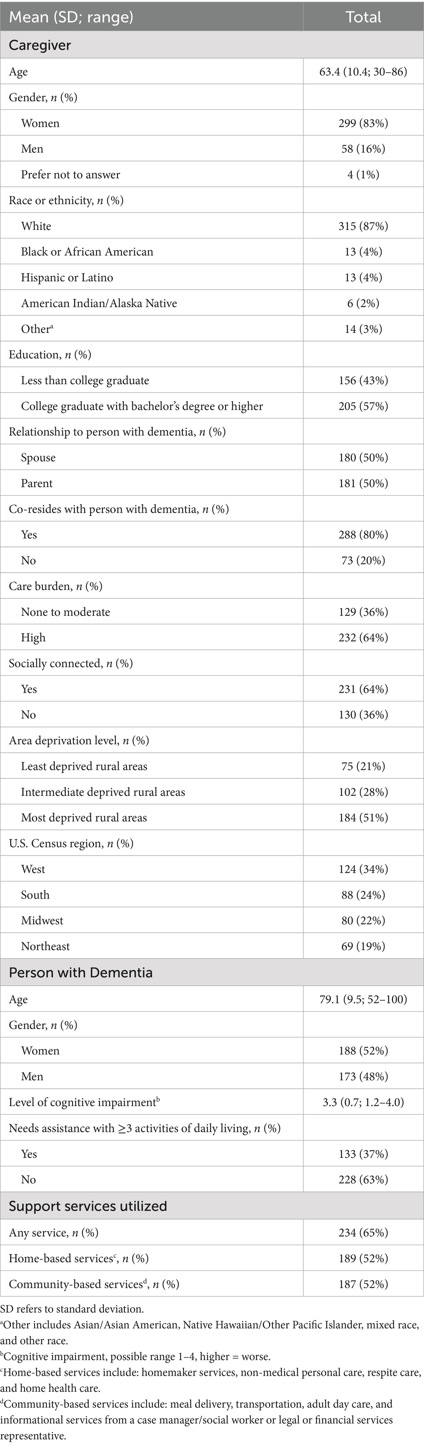Click the cognitive impairment value 3.3 (0.7; 1.2–4.0)
The width and height of the screenshot is (424, 1445).
point(363,1102)
